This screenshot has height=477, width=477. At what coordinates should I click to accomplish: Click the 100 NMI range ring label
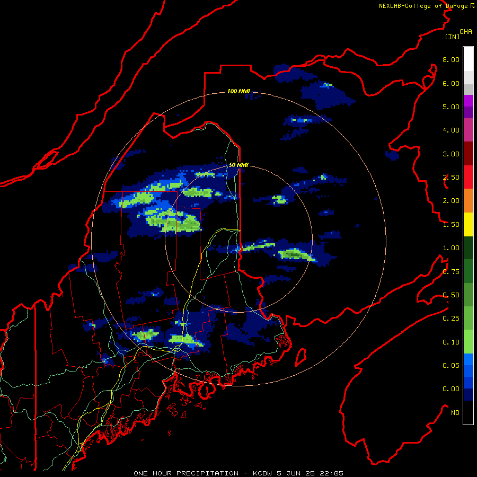pyautogui.click(x=238, y=91)
